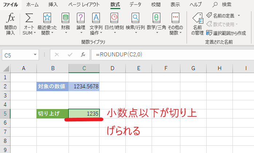Switch to the ヘルプ tab

click(x=196, y=4)
